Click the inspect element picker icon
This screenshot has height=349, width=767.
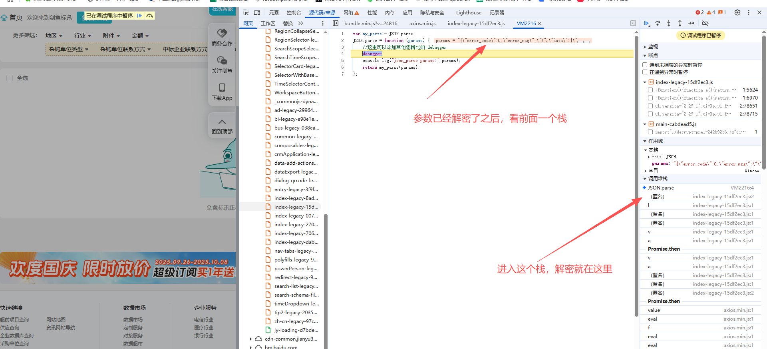tap(246, 12)
